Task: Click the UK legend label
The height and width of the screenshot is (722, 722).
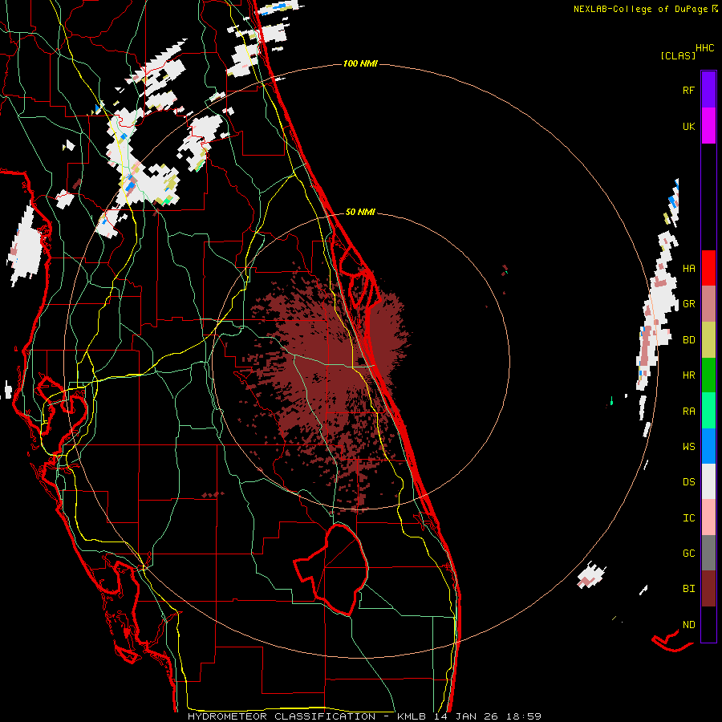Action: 688,126
